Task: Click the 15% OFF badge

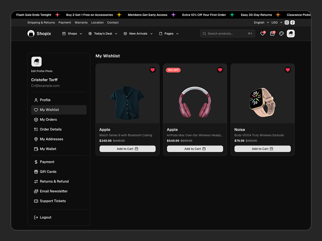Action: [173, 70]
